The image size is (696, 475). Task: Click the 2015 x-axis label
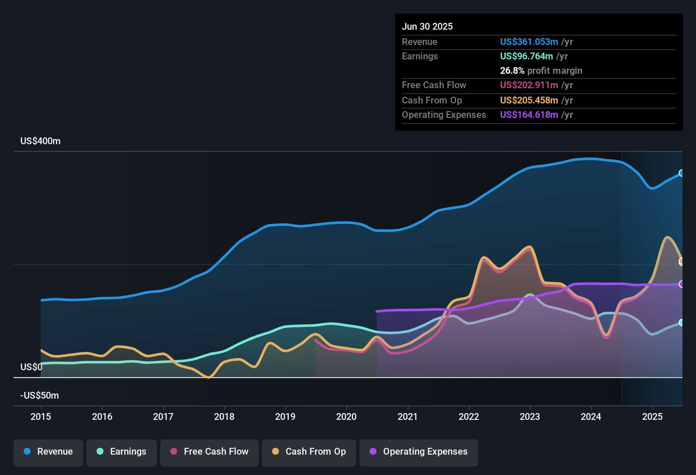tap(41, 417)
